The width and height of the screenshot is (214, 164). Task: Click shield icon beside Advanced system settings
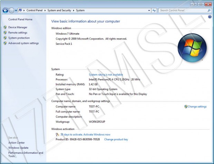coord(5,43)
